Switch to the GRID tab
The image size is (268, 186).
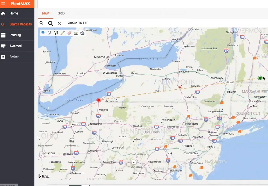pos(61,13)
